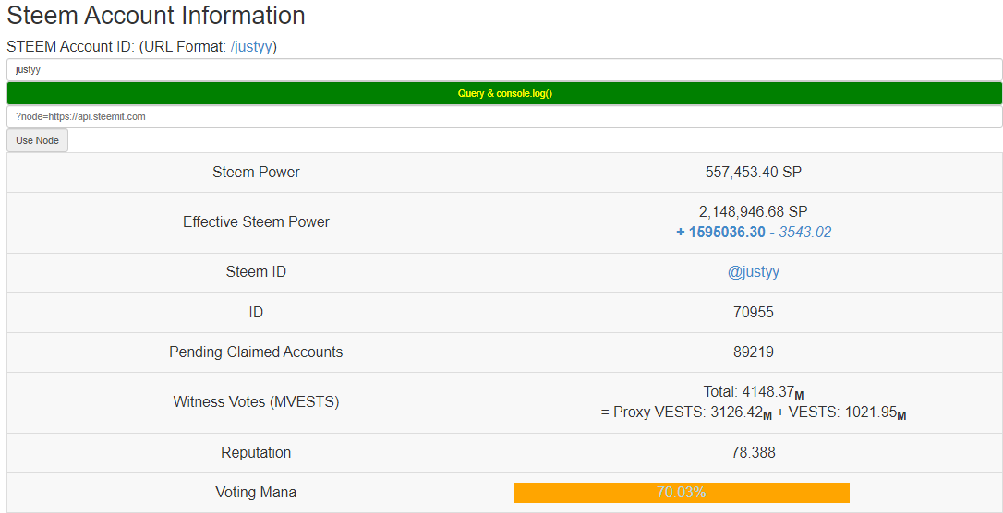The height and width of the screenshot is (513, 1003).
Task: Select the Pending Claimed Accounts label
Action: [256, 352]
